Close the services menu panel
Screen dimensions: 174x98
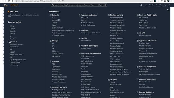[x=168, y=10]
